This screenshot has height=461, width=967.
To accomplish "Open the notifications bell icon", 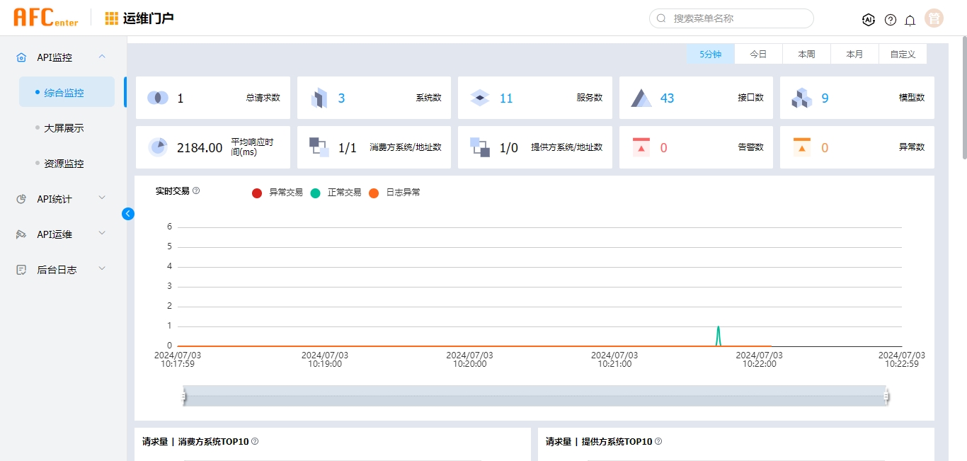I will click(x=910, y=20).
